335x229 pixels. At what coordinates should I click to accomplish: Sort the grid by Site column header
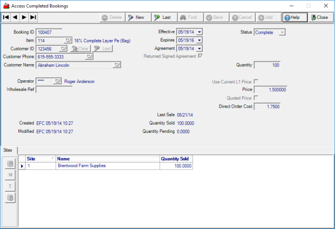coord(39,158)
